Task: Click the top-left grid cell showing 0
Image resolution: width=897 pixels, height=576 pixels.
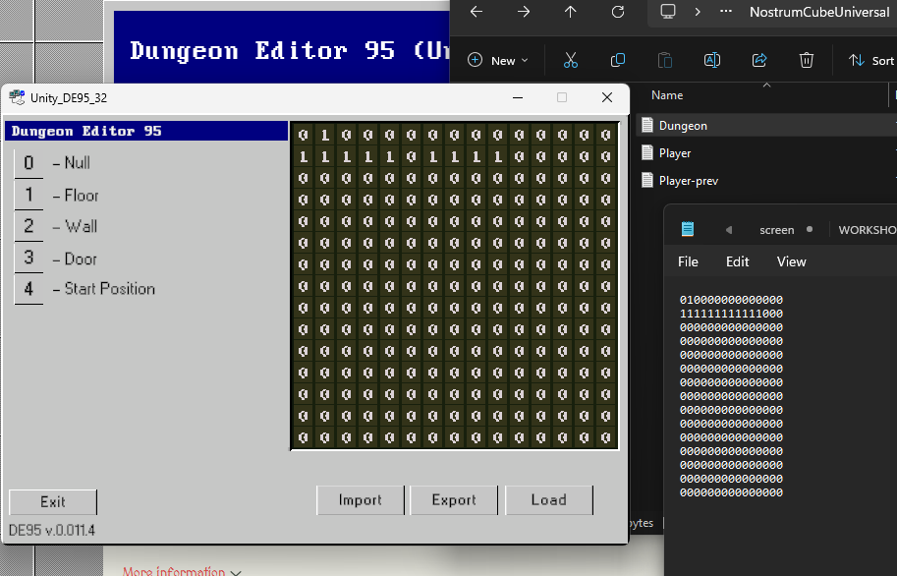Action: [x=304, y=135]
